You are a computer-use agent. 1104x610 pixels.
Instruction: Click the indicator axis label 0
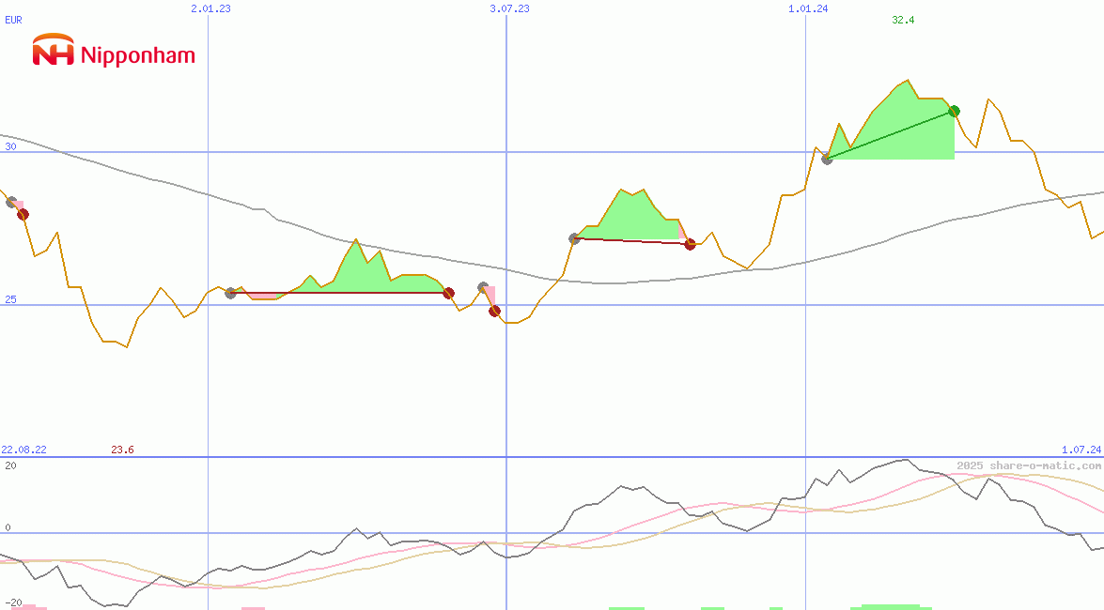point(8,527)
